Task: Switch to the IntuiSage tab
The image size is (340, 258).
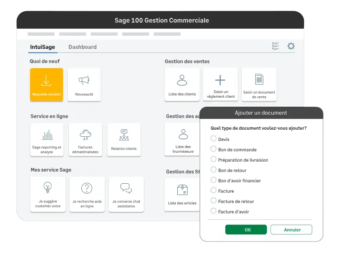Action: pyautogui.click(x=42, y=47)
